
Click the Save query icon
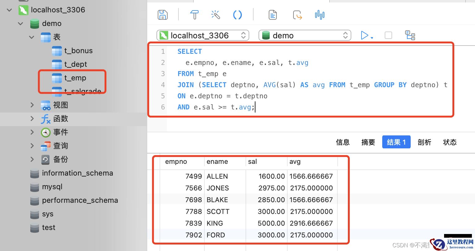click(162, 15)
